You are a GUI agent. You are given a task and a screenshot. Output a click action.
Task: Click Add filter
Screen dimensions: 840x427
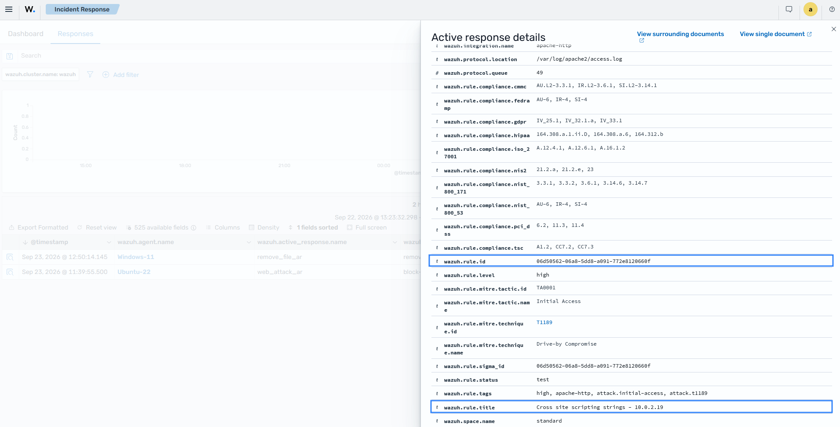click(x=121, y=75)
